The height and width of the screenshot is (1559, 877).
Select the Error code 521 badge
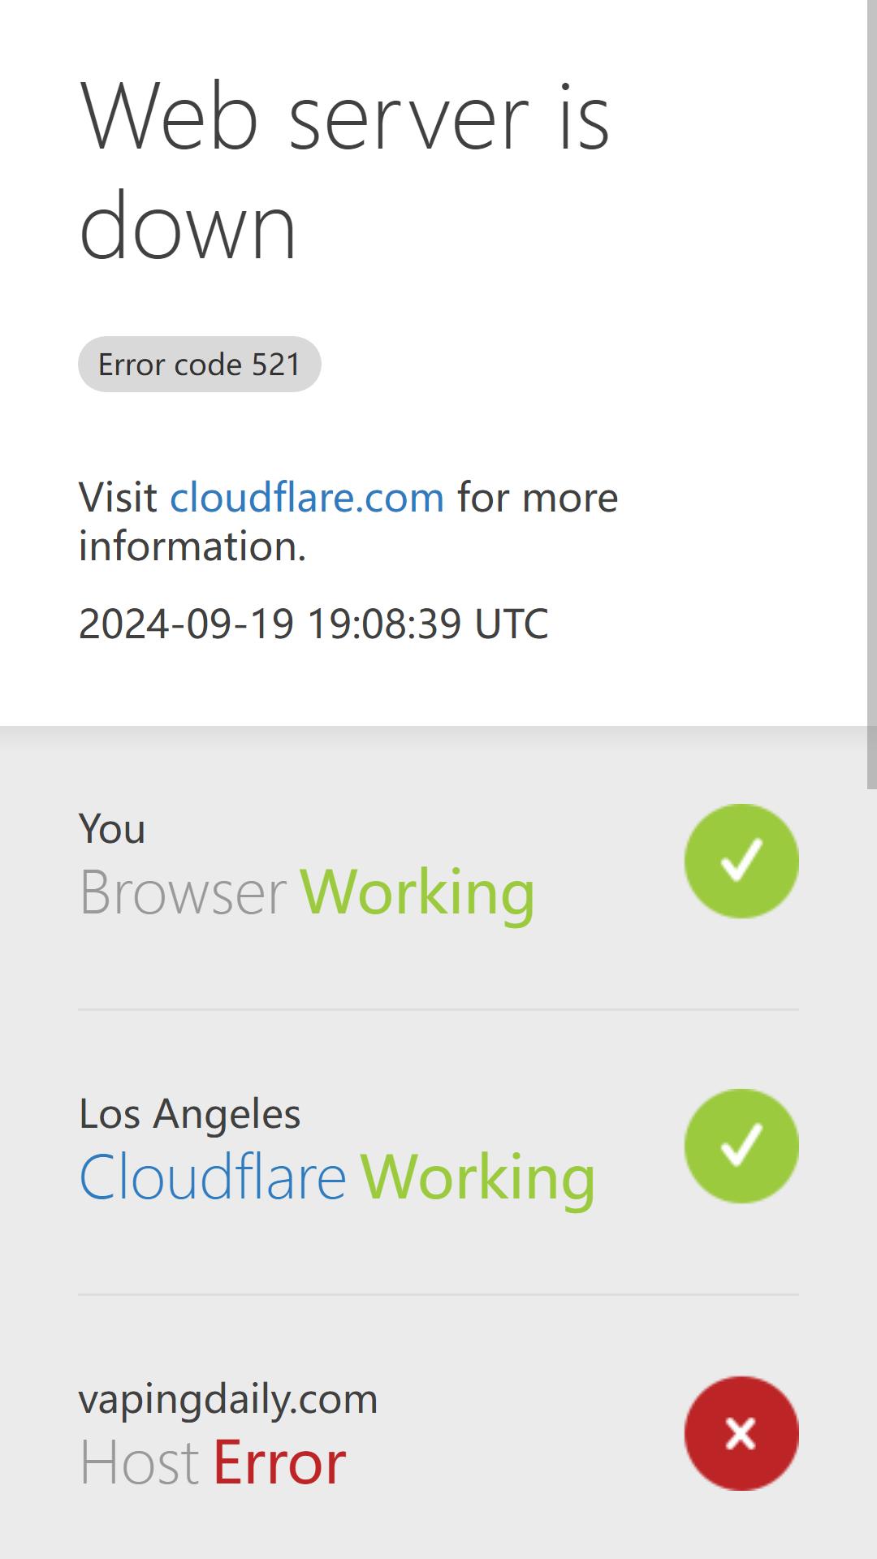[200, 364]
